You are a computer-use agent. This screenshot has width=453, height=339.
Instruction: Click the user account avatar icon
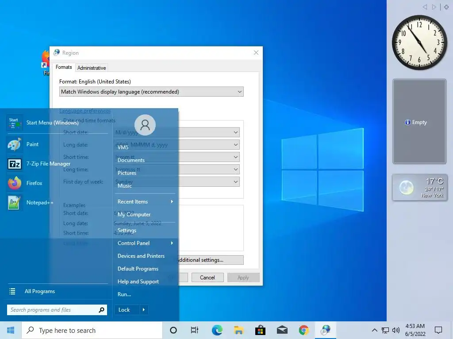145,125
